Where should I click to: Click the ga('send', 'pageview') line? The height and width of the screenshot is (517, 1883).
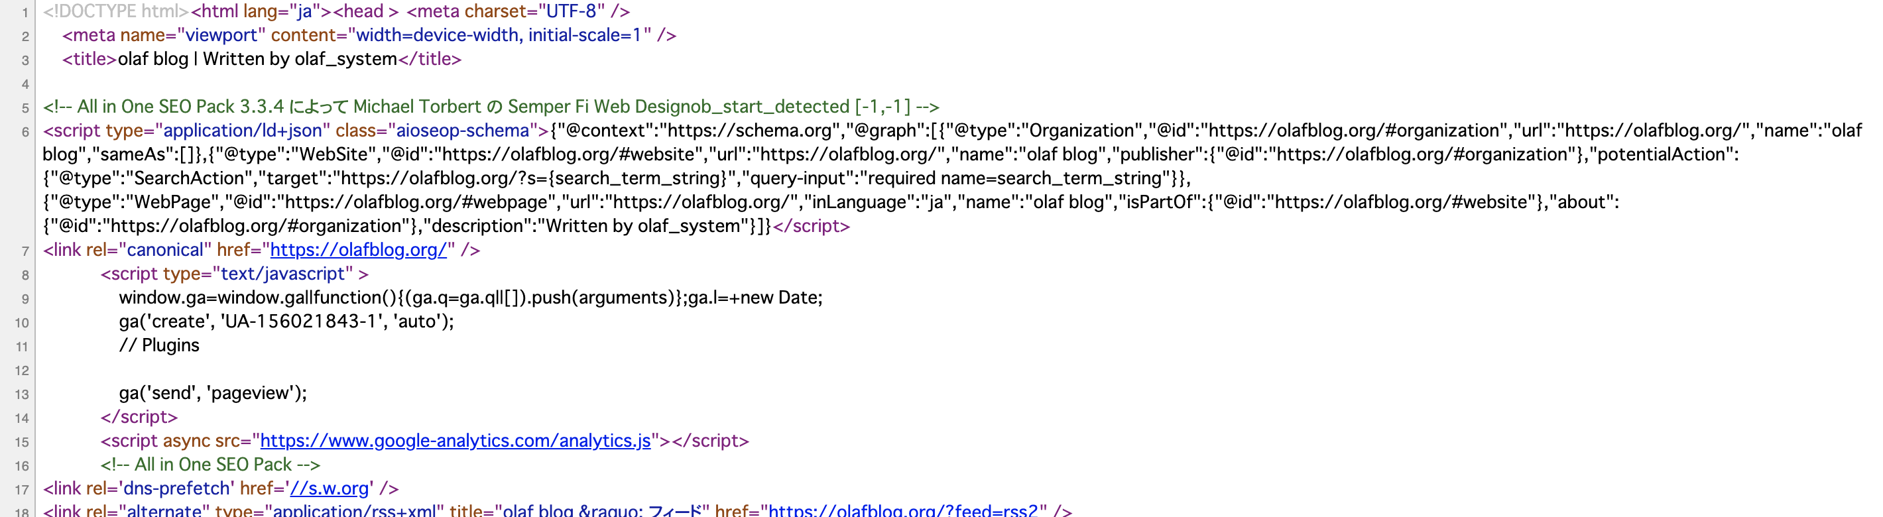click(213, 394)
